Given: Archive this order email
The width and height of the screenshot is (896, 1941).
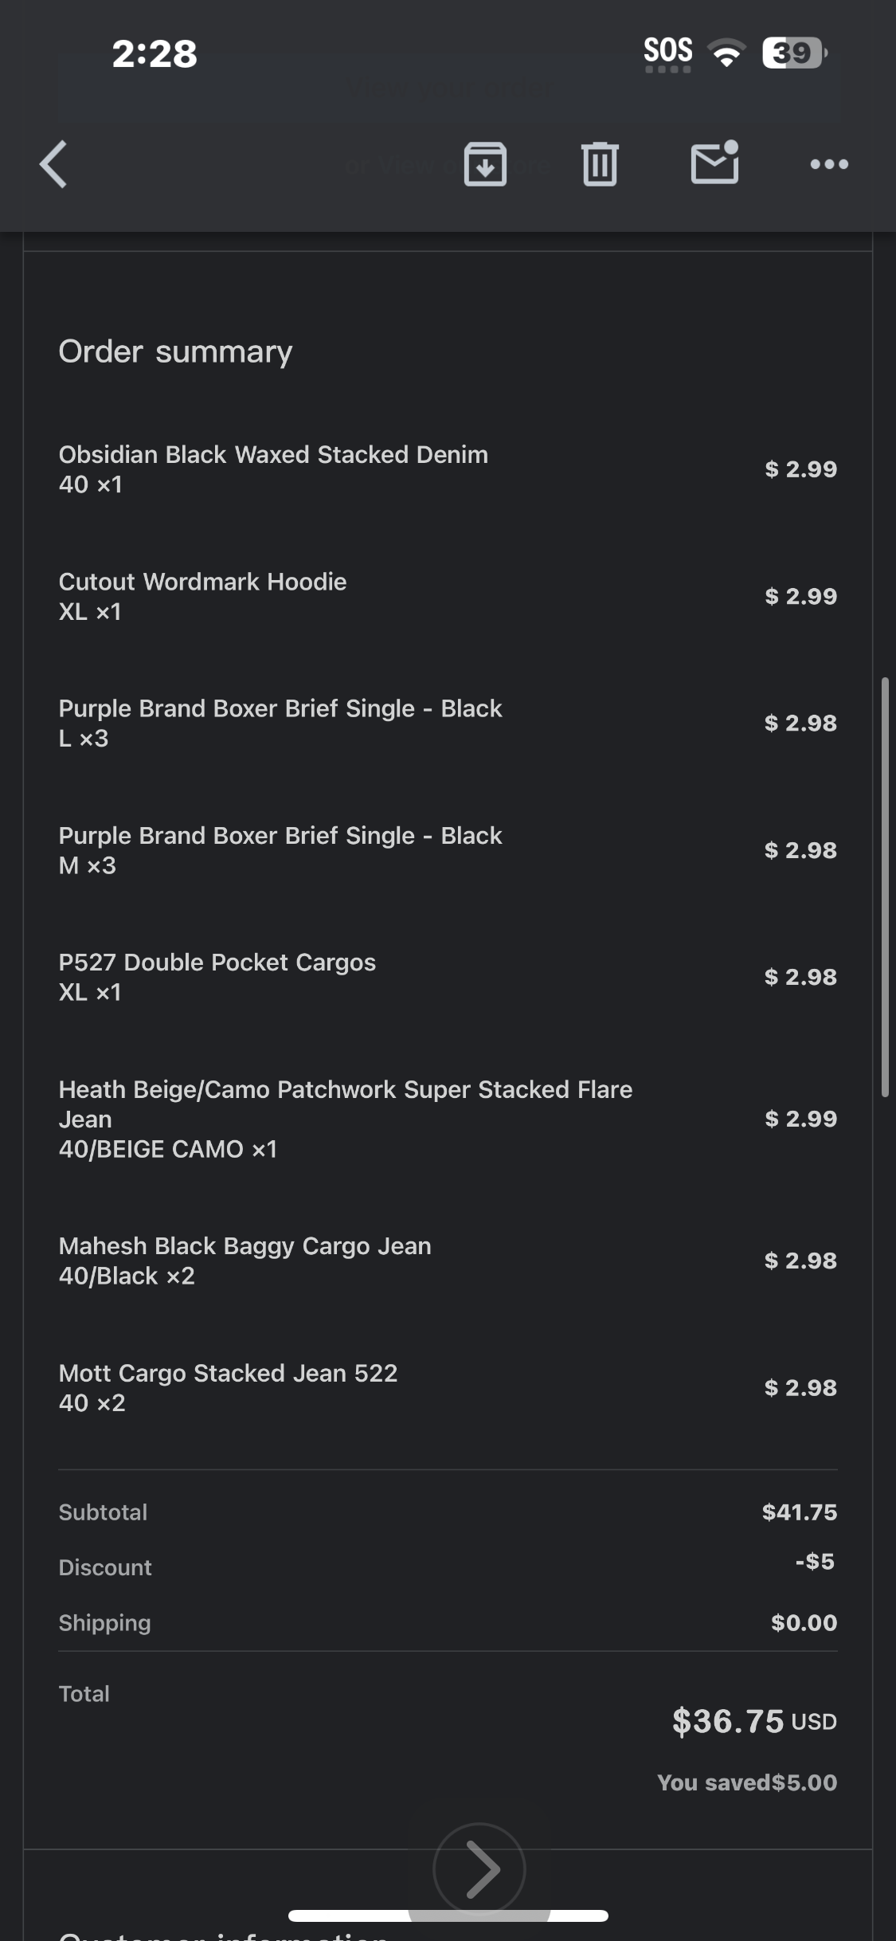Looking at the screenshot, I should tap(485, 164).
